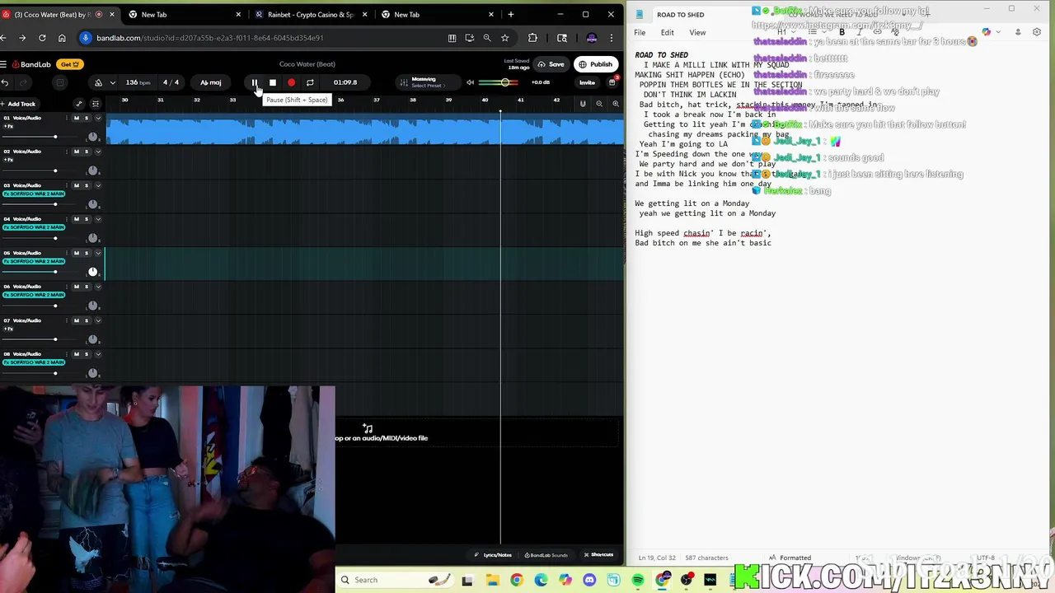Viewport: 1055px width, 593px height.
Task: Switch to Rainbet Crypto Casino browser tab
Action: (x=309, y=14)
